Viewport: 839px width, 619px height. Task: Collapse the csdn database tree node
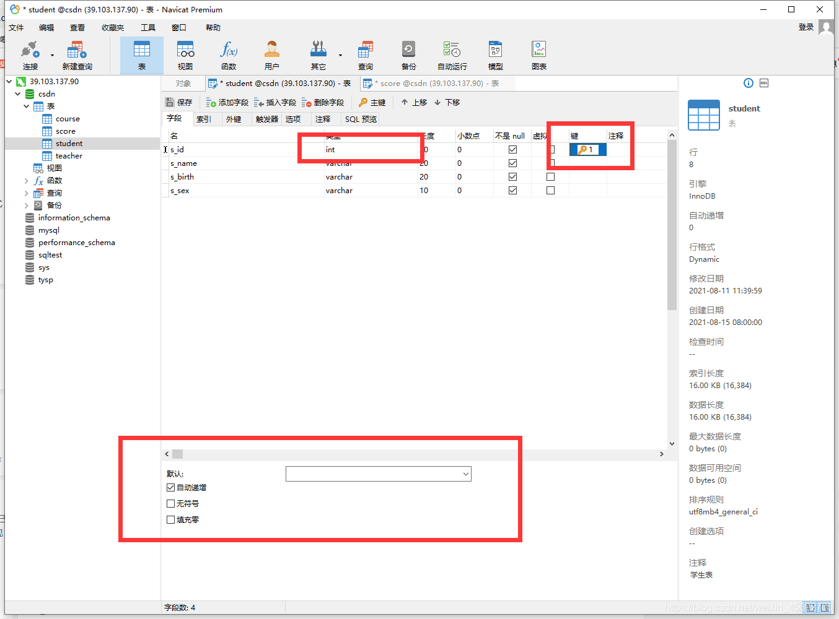tap(18, 94)
